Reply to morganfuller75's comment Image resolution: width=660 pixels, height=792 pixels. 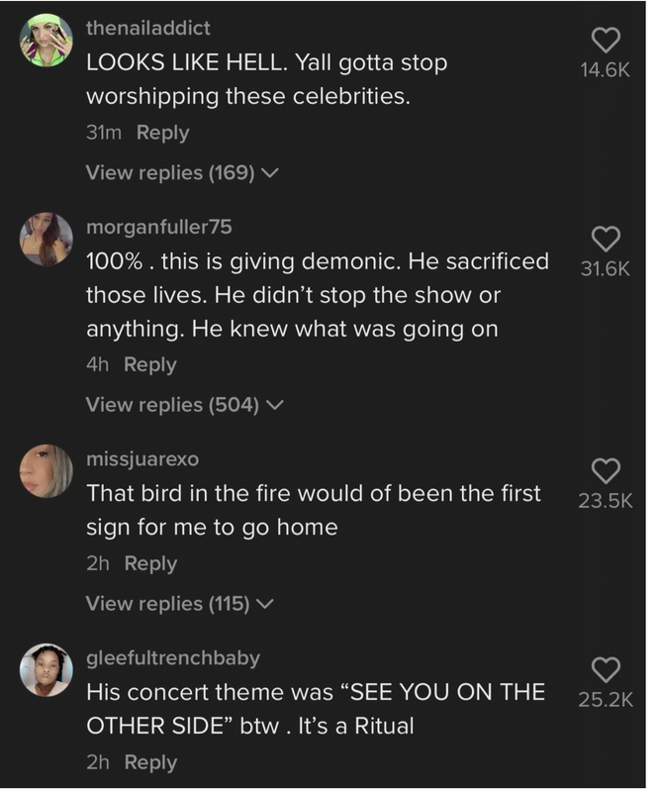(x=150, y=365)
